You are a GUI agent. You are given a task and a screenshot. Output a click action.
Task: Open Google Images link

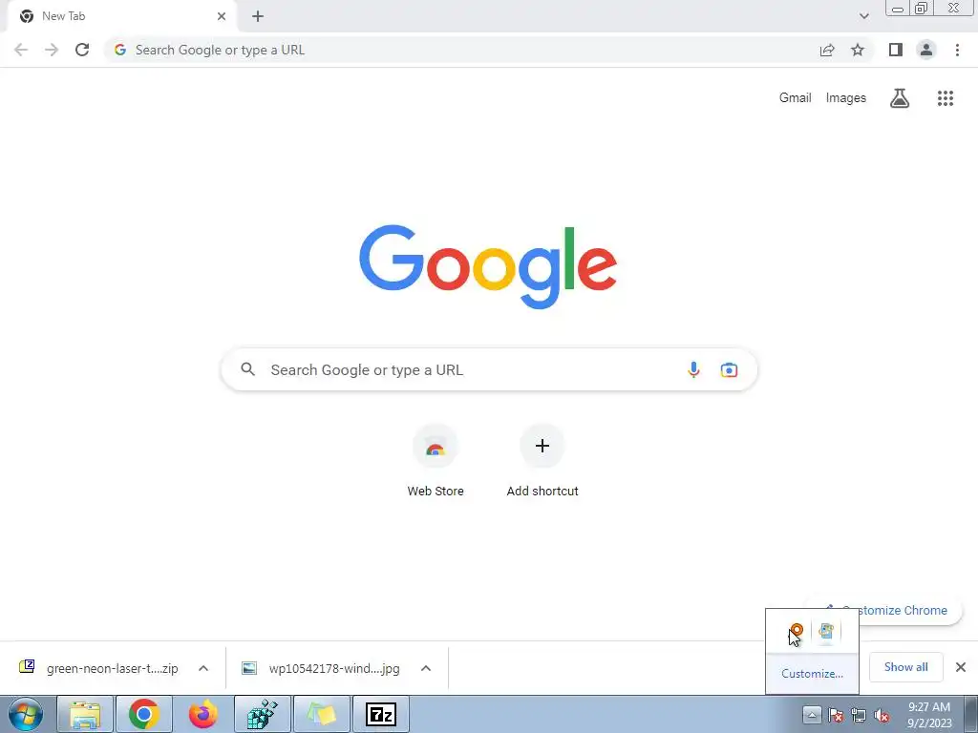[846, 98]
